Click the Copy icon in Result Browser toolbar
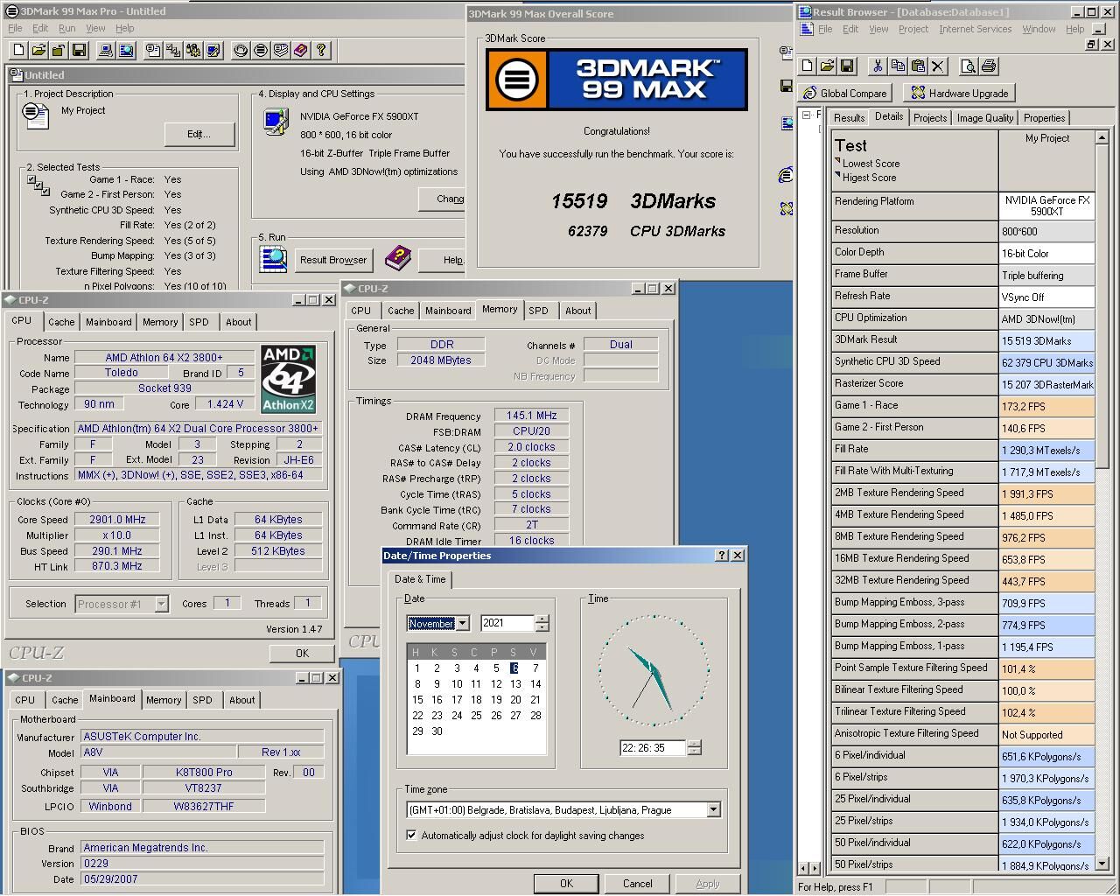Image resolution: width=1120 pixels, height=896 pixels. [x=898, y=66]
